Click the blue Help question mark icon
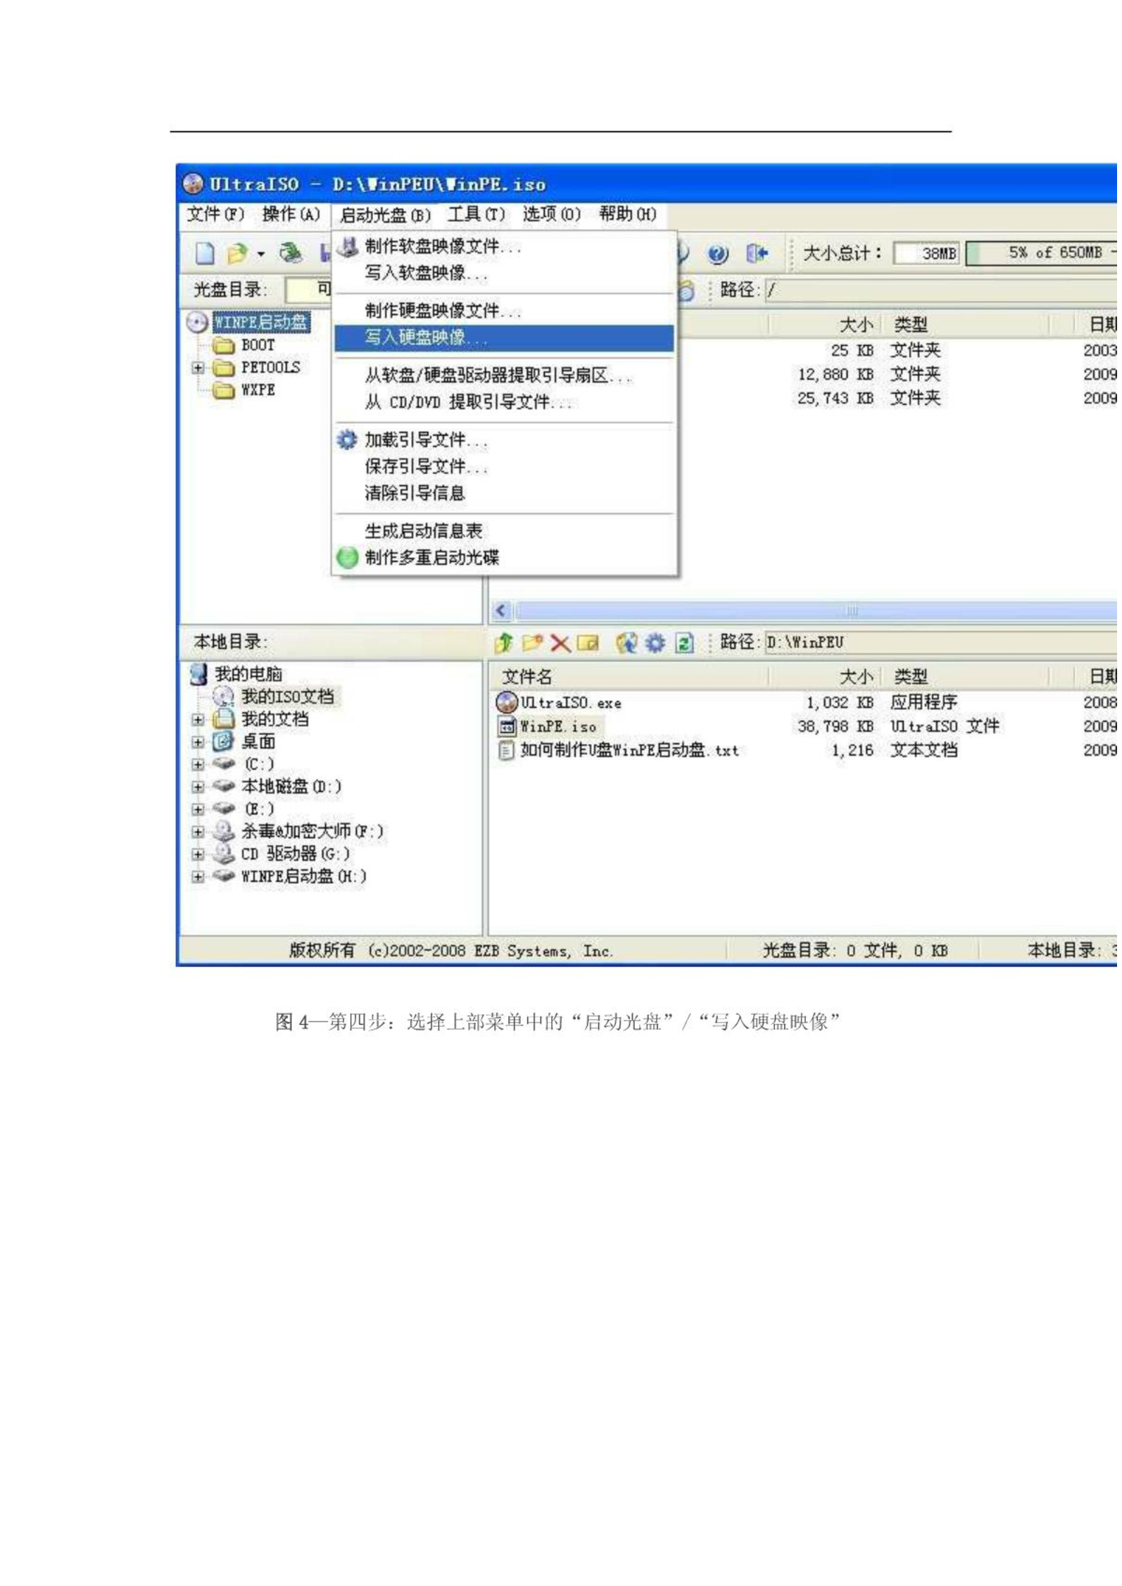 pos(720,255)
